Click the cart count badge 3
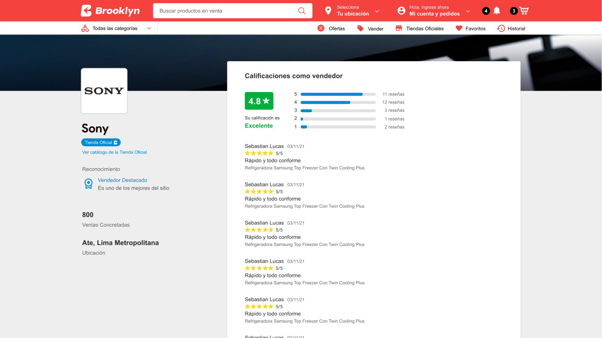This screenshot has width=602, height=338. [x=514, y=11]
